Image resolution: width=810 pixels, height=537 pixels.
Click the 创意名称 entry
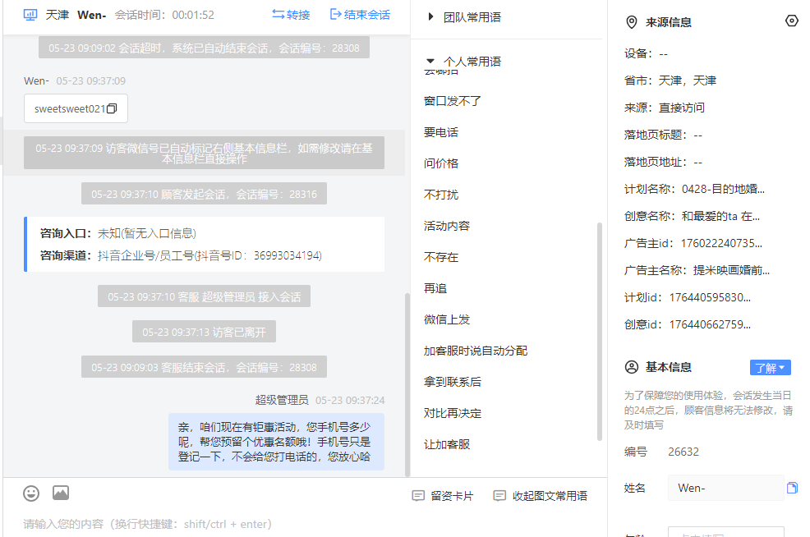tap(692, 216)
